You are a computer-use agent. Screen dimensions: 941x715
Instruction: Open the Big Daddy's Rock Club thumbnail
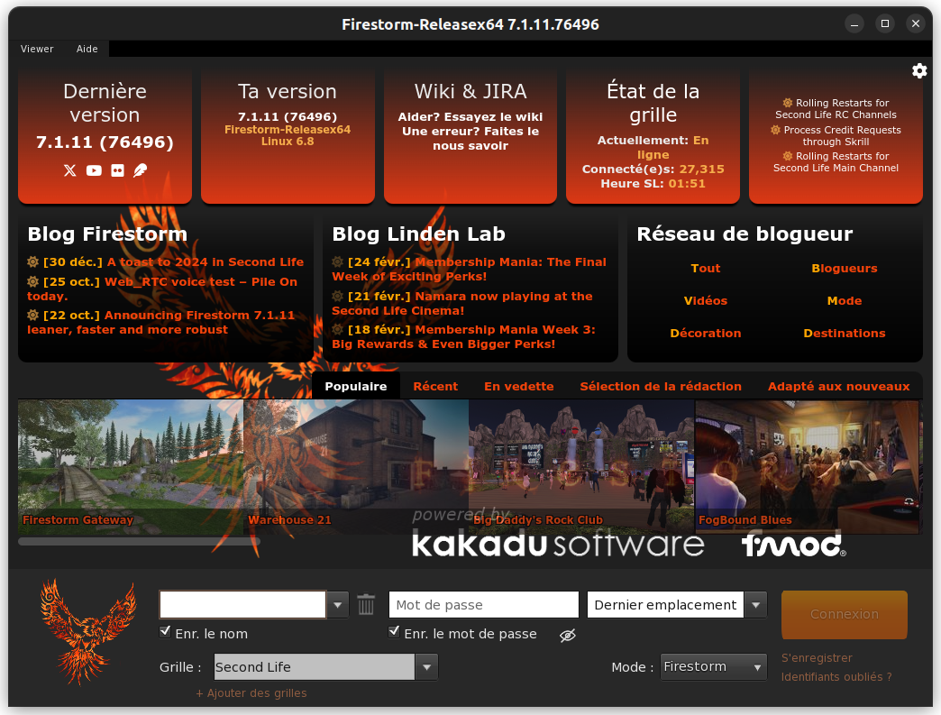pos(582,466)
